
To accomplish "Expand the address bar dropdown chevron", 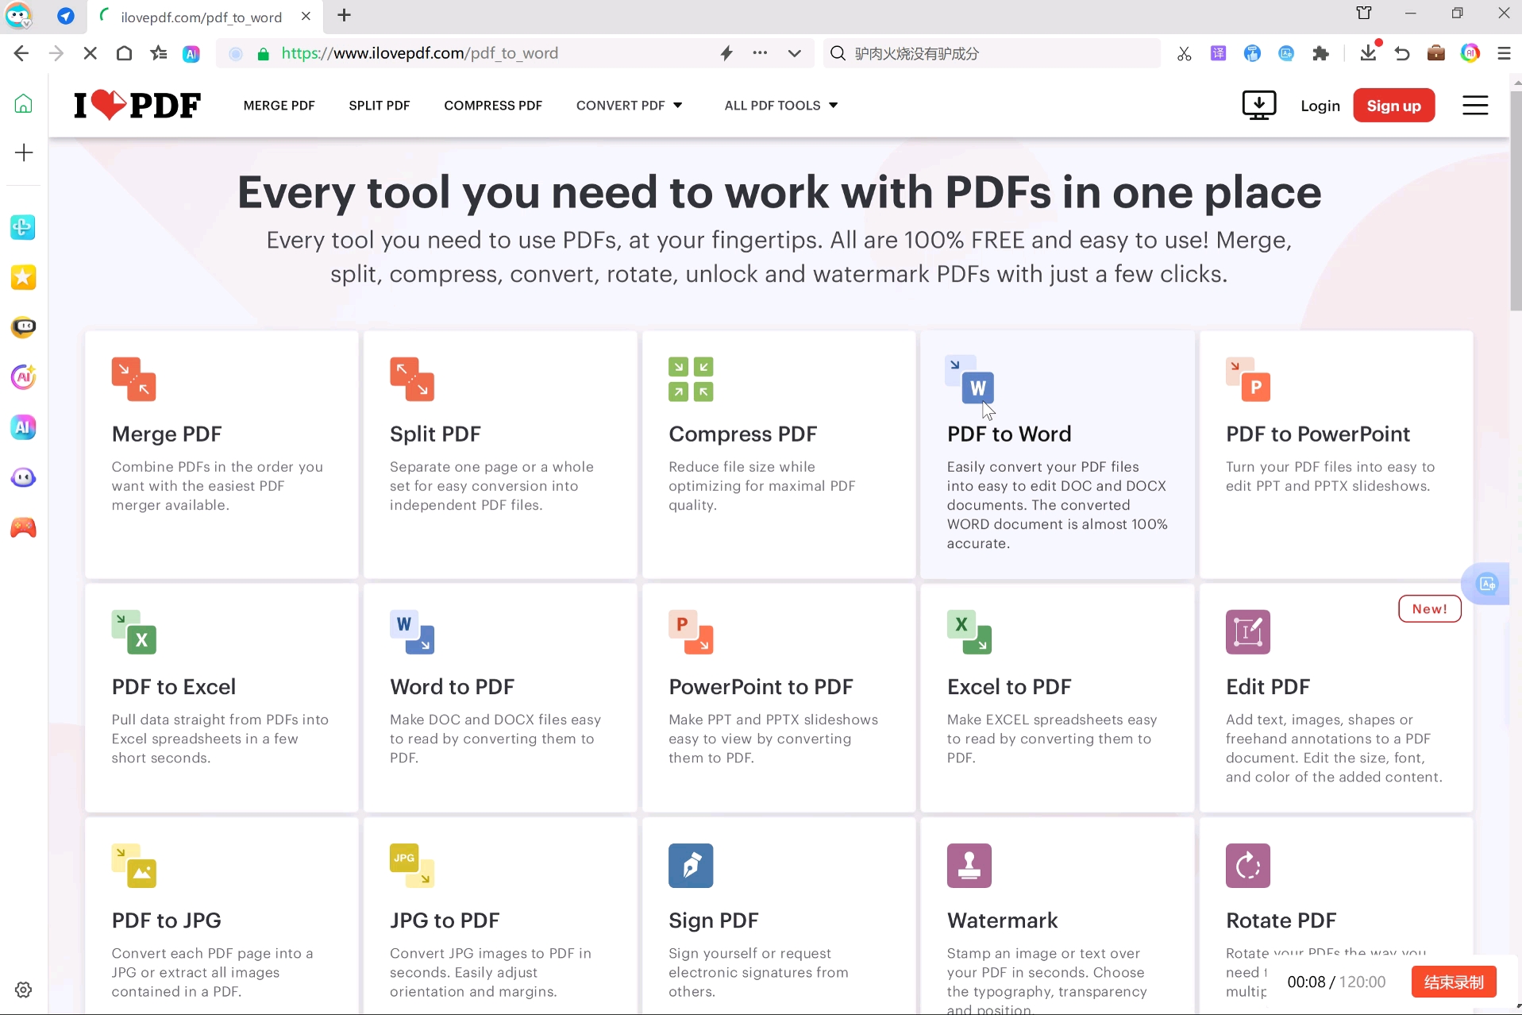I will click(794, 53).
